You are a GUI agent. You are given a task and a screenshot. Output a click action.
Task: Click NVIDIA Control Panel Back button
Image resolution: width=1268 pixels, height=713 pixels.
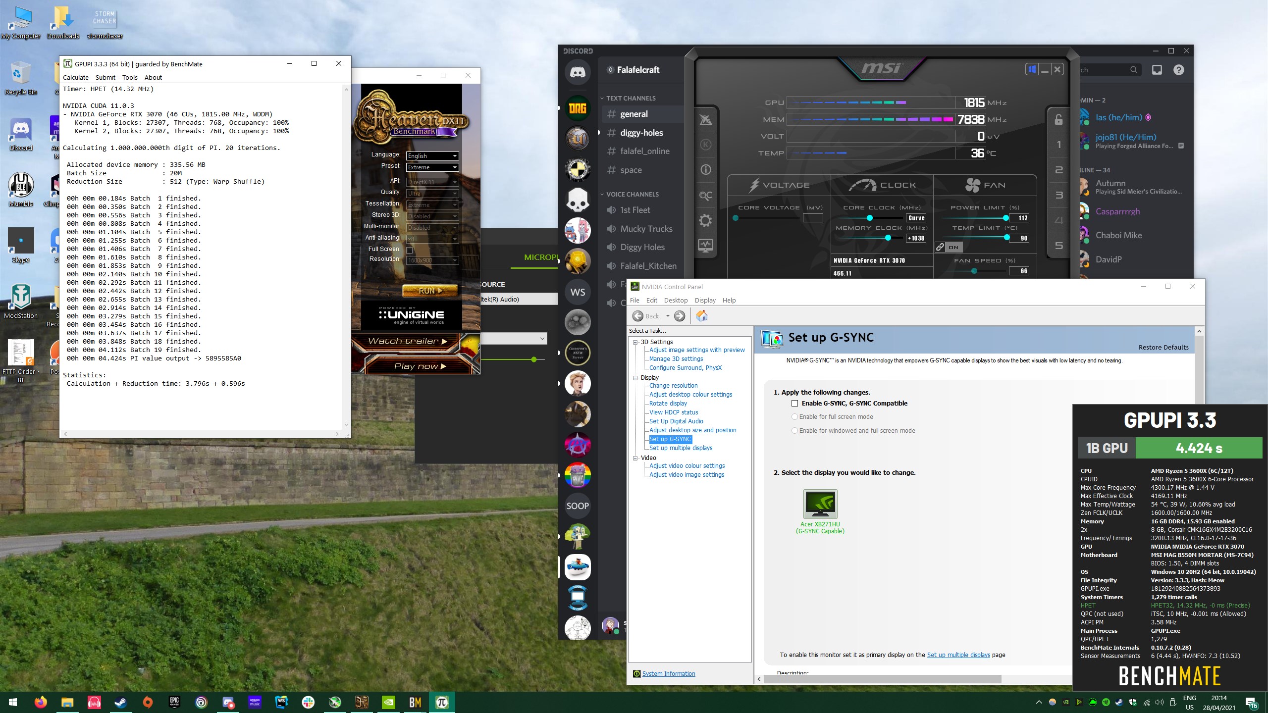click(x=646, y=316)
